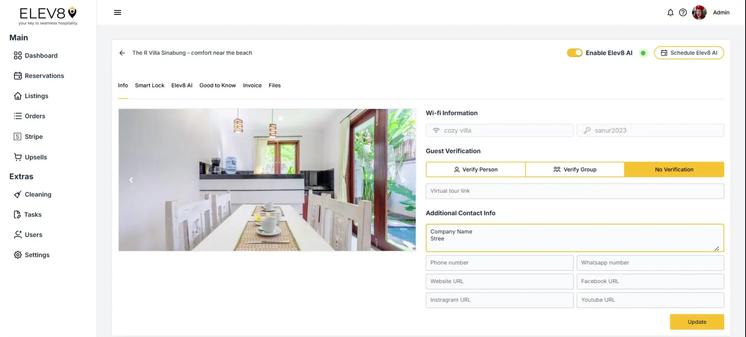Open the help question mark icon
Viewport: 746px width, 337px height.
683,12
